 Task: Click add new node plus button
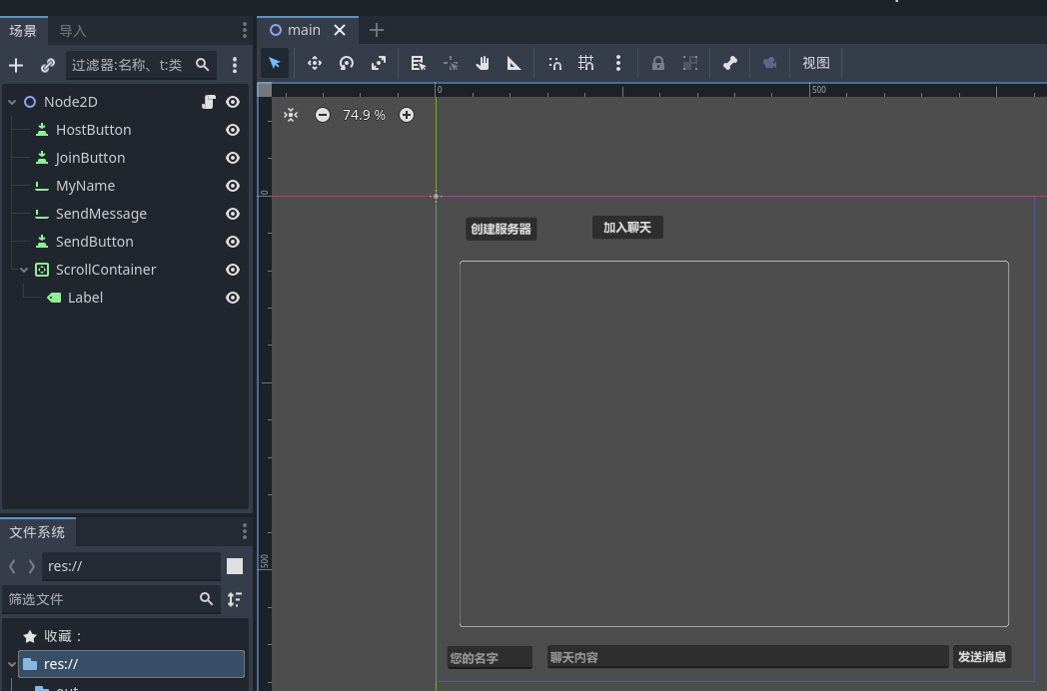pos(16,65)
